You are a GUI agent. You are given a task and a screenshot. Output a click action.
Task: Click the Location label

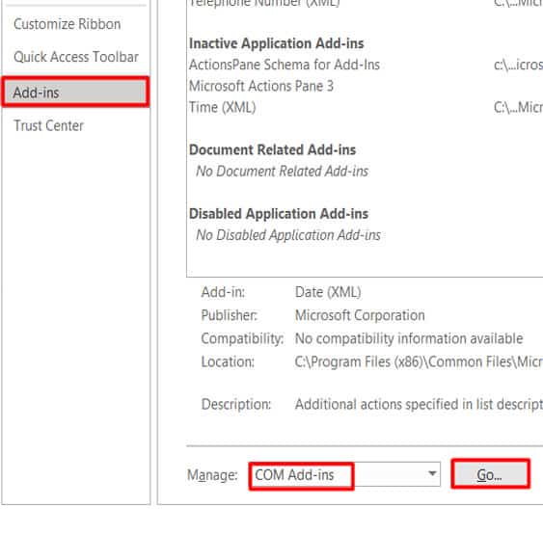coord(228,362)
